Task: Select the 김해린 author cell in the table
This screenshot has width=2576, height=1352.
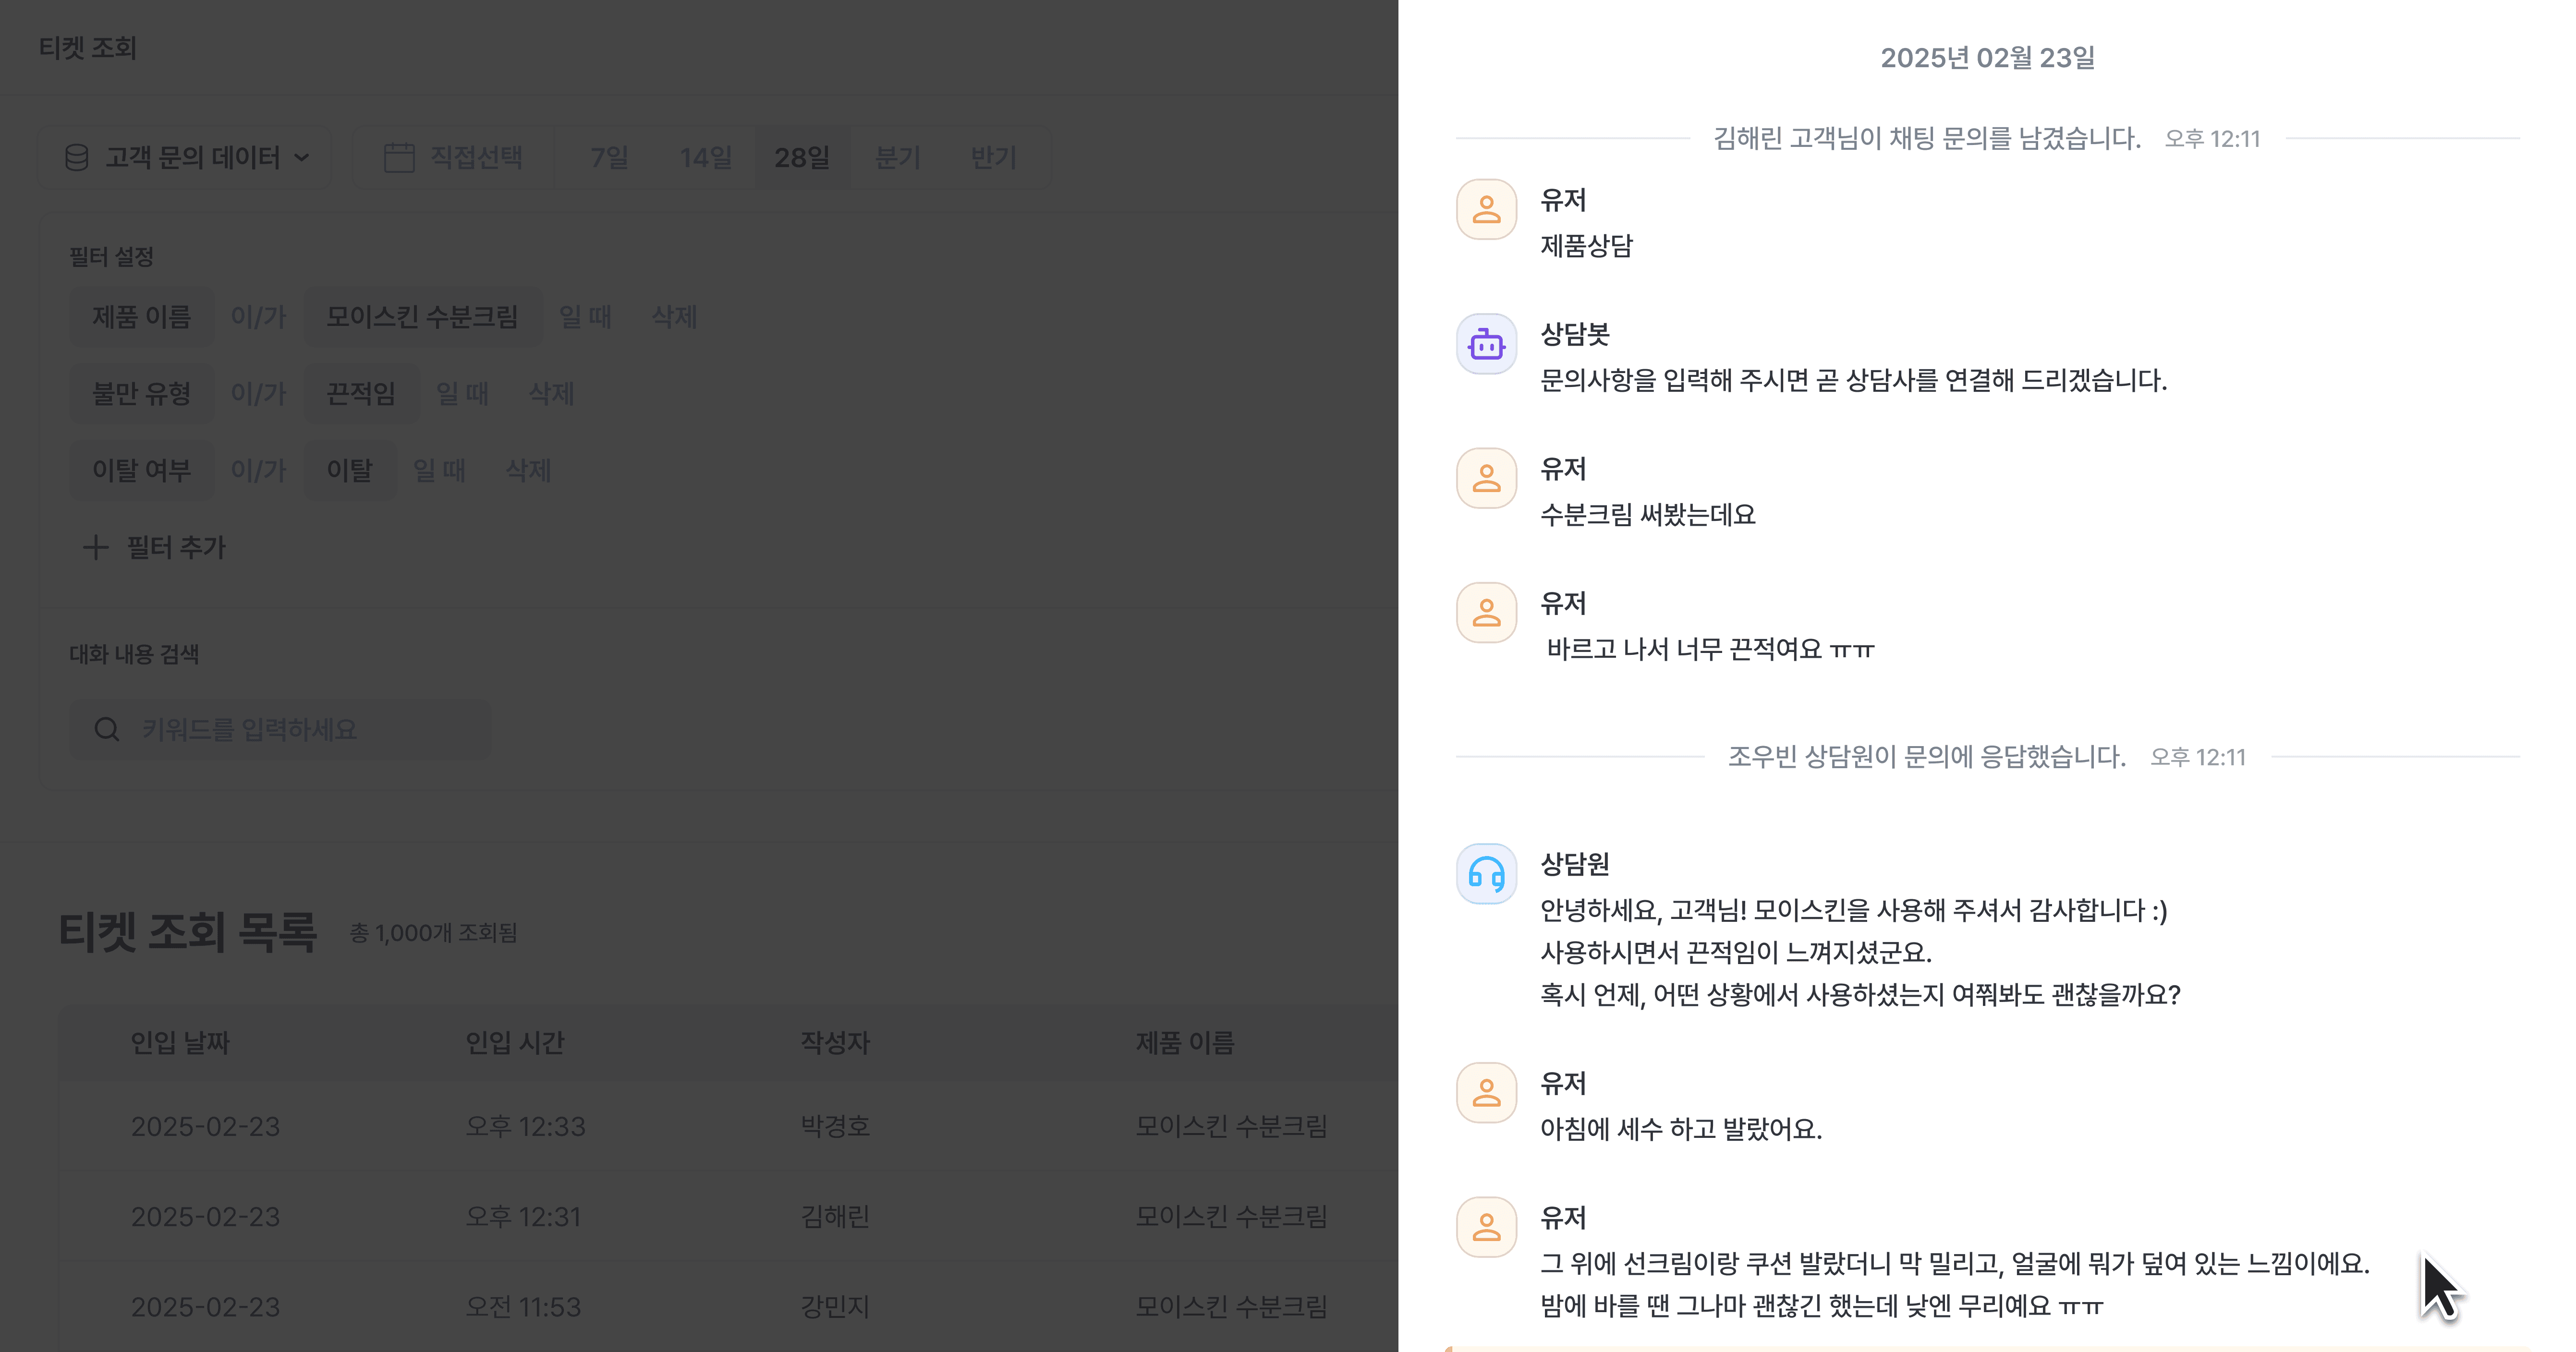Action: (835, 1217)
